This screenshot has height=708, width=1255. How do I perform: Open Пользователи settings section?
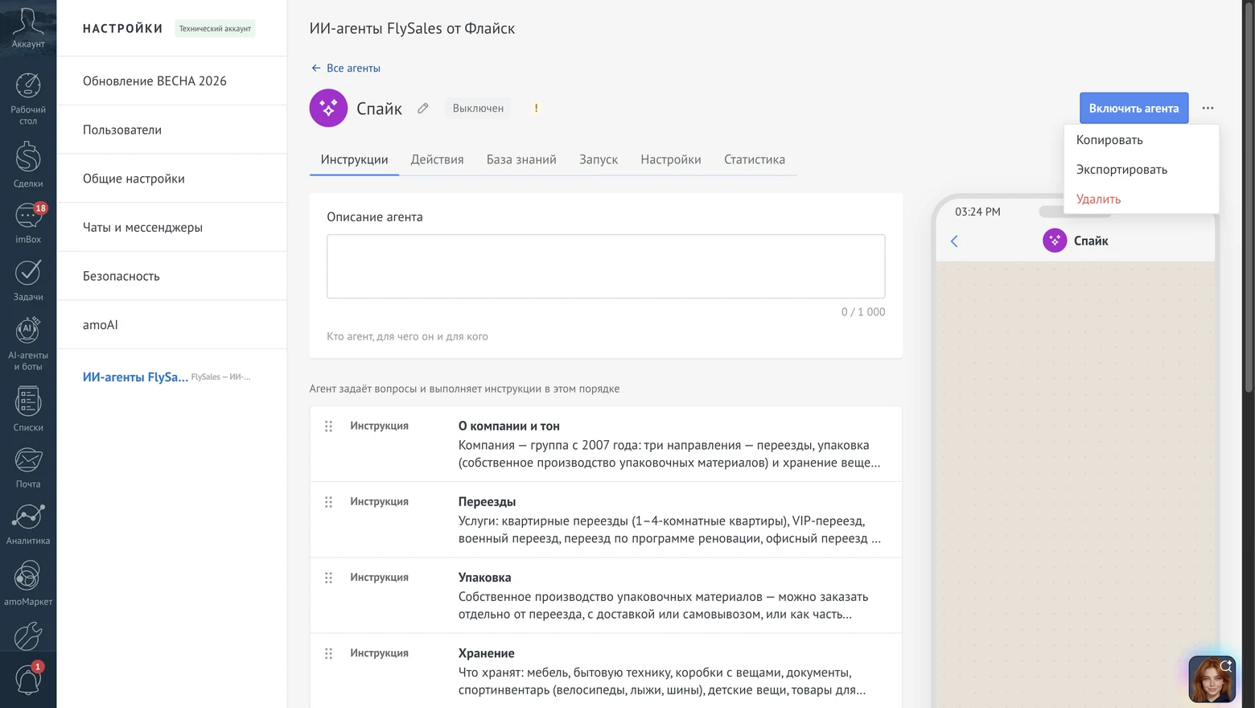click(x=171, y=130)
